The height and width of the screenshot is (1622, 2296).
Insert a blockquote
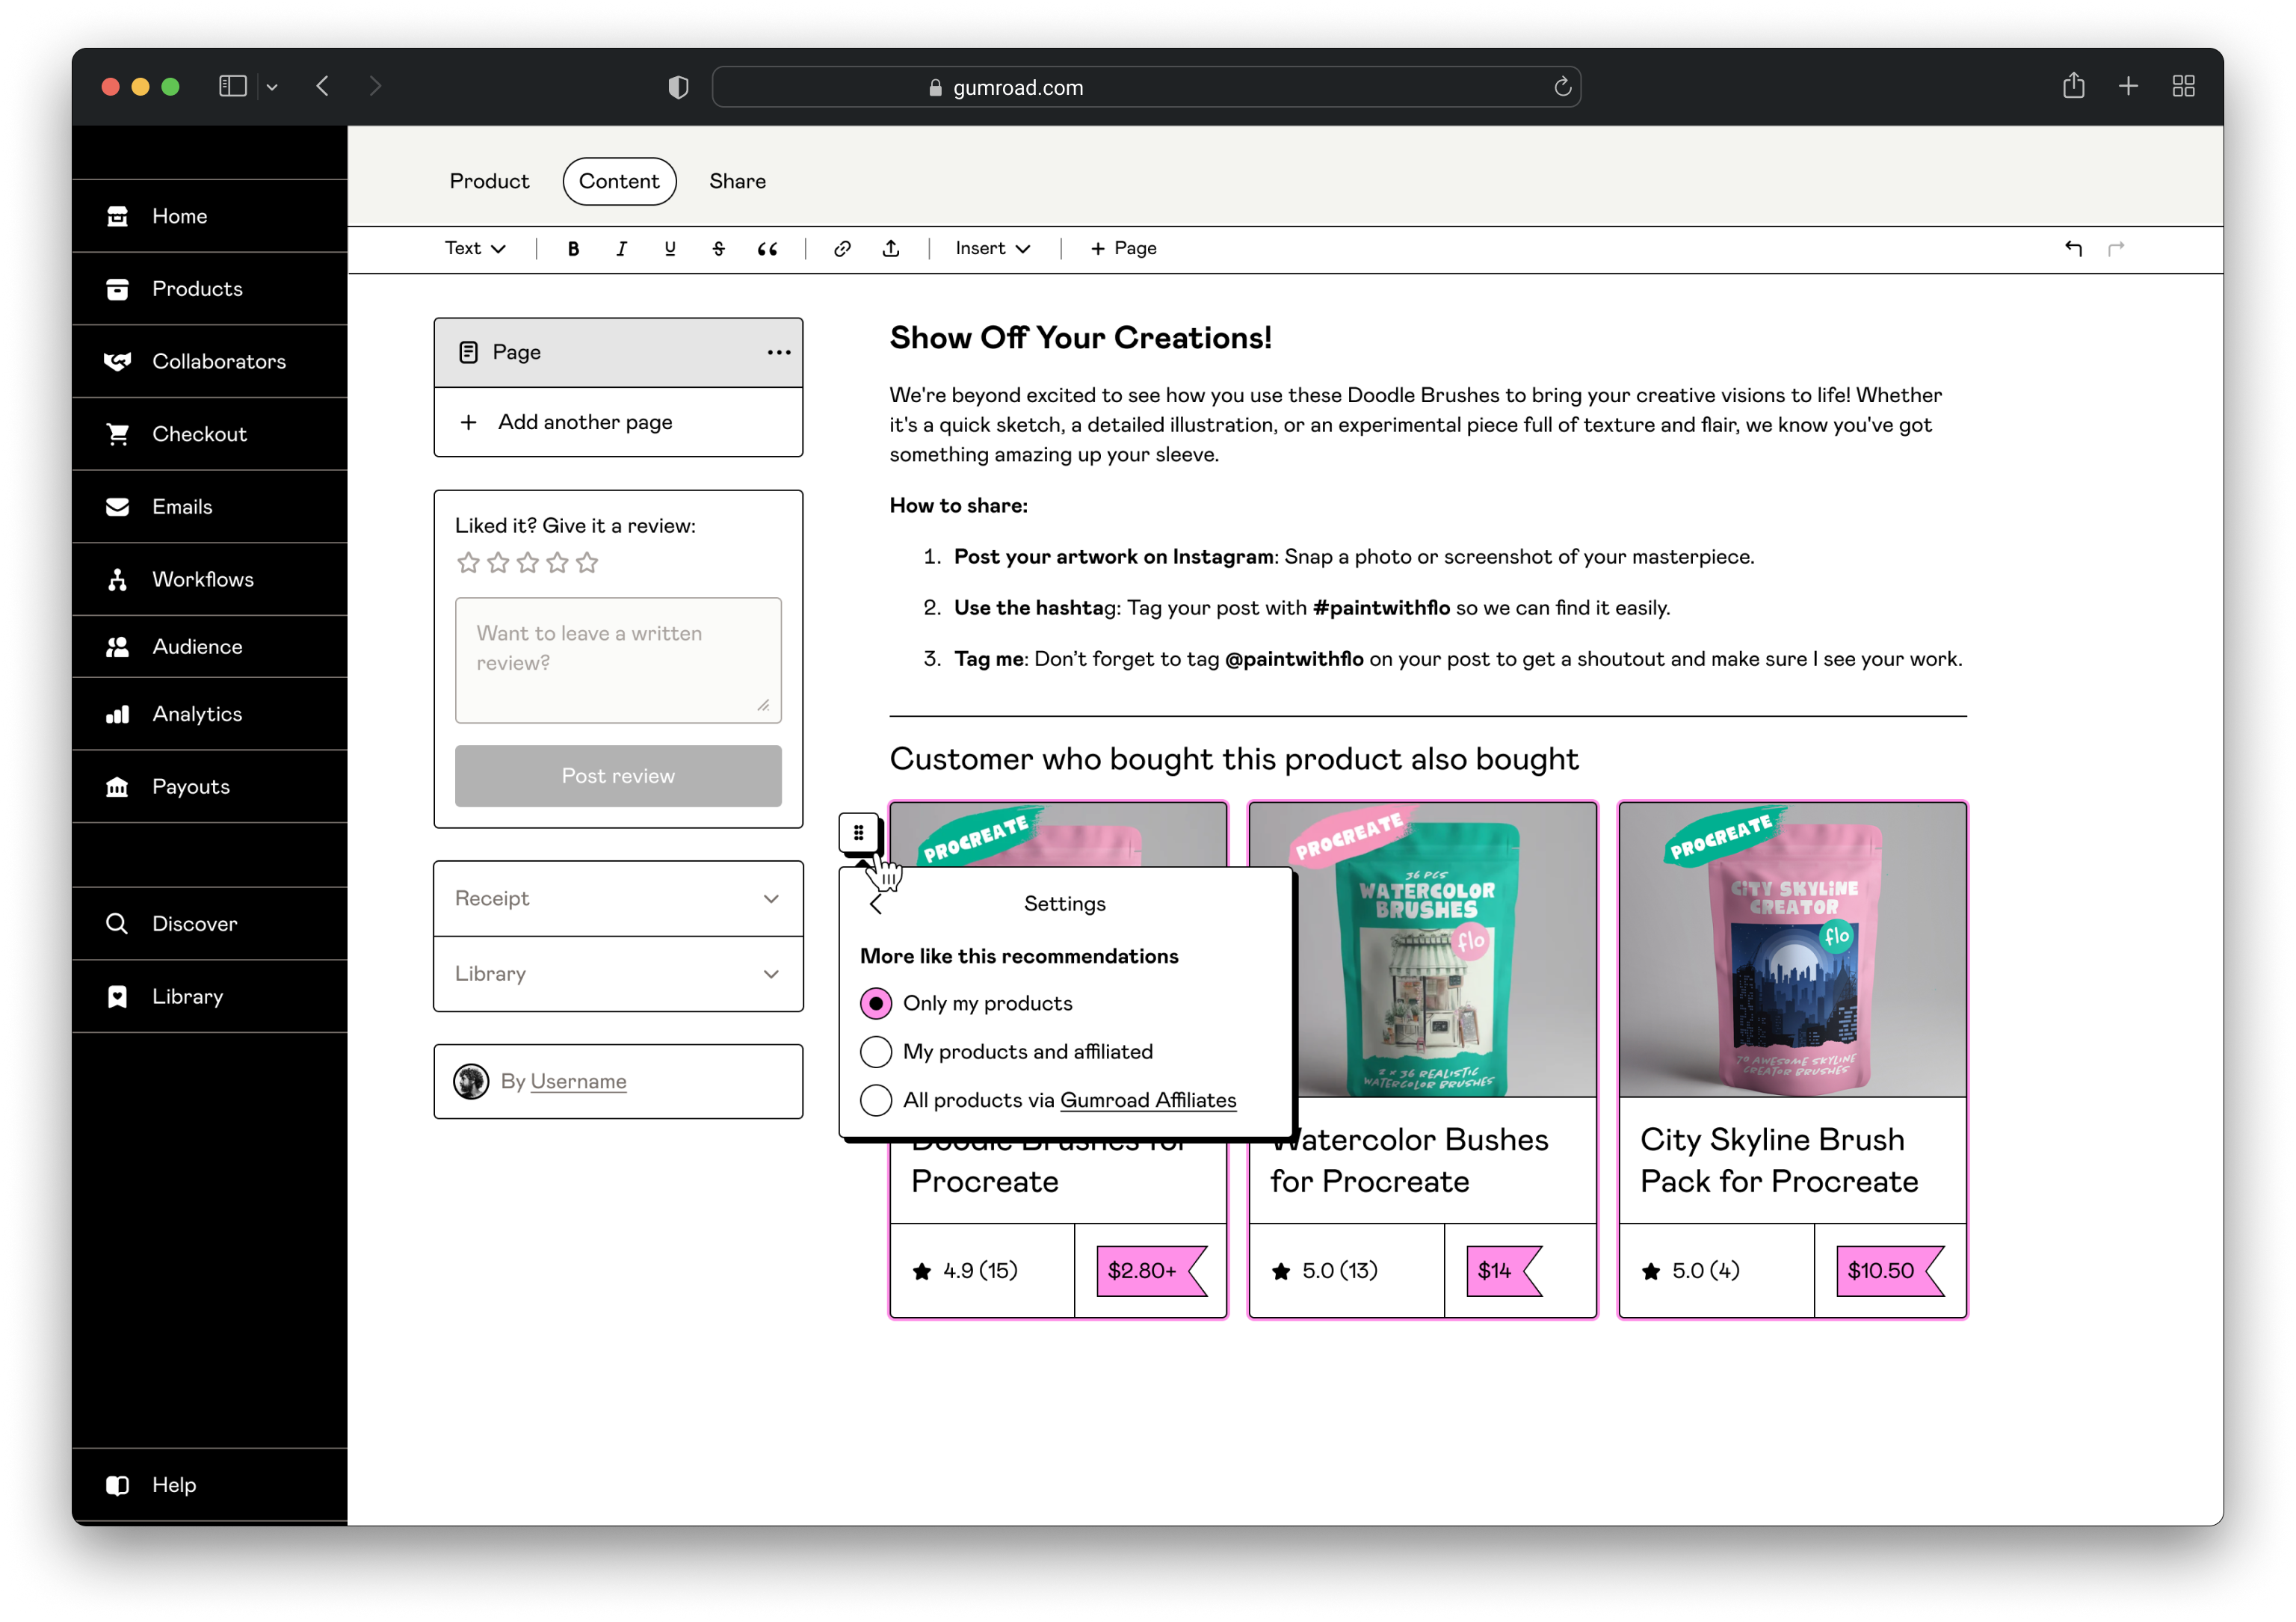pos(768,248)
